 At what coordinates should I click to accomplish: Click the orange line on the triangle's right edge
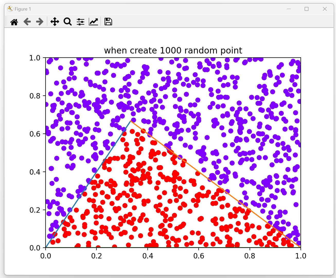pyautogui.click(x=216, y=184)
